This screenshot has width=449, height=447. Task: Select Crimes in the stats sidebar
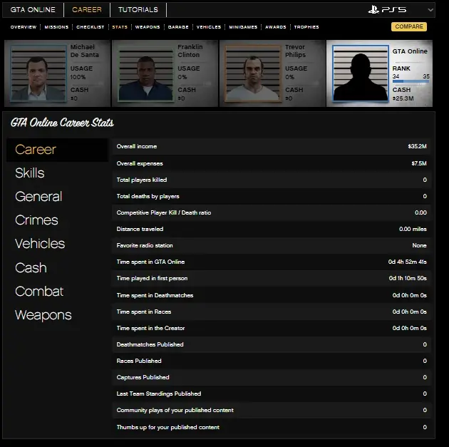click(36, 220)
